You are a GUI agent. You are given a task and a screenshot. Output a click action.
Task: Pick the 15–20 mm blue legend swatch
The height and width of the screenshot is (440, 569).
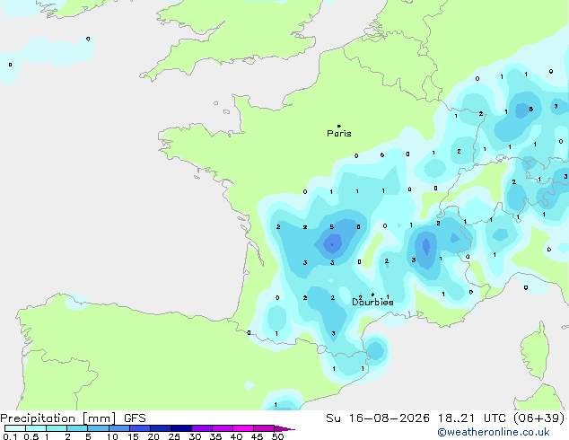coord(139,428)
